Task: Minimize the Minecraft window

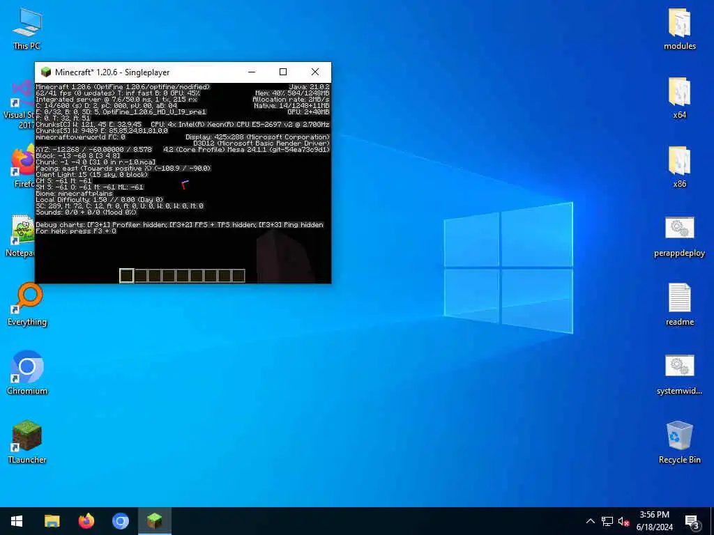Action: point(252,72)
